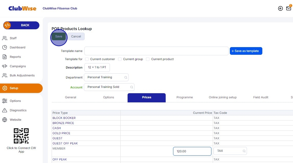Image resolution: width=293 pixels, height=163 pixels.
Task: Open the MEMBER TAX code lookup field
Action: pos(230,151)
